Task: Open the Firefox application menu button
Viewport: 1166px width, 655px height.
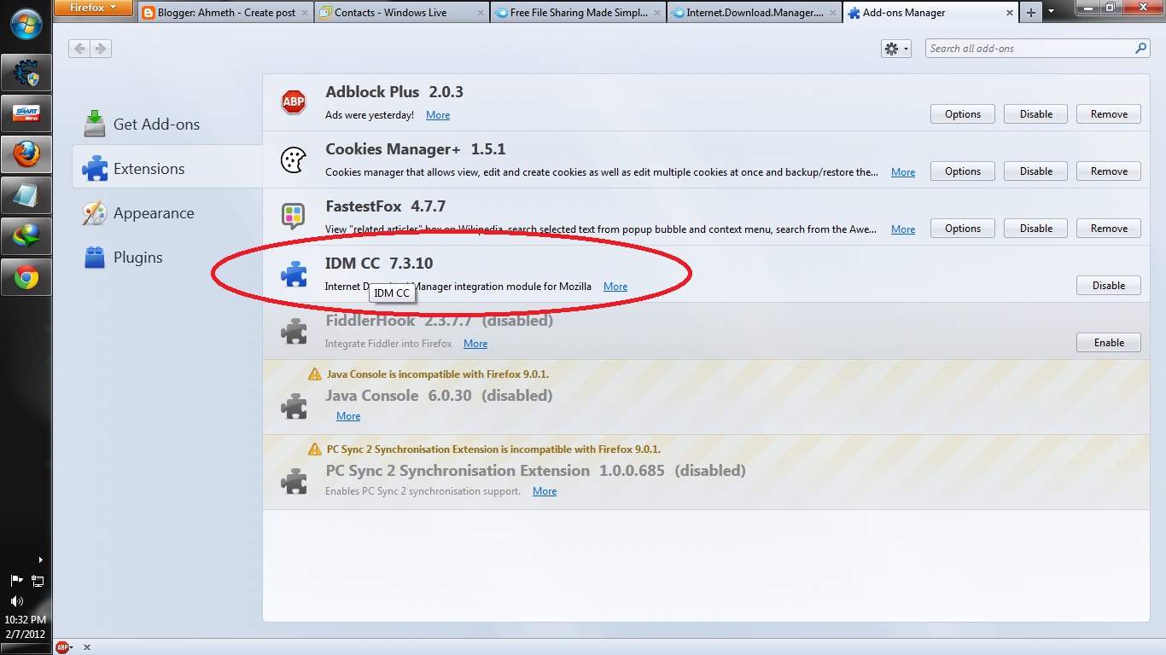Action: (x=93, y=8)
